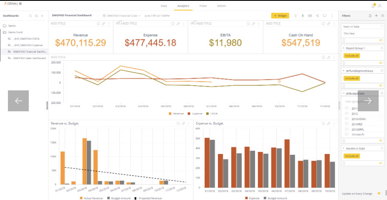Expand the Demo folder

click(x=9, y=26)
